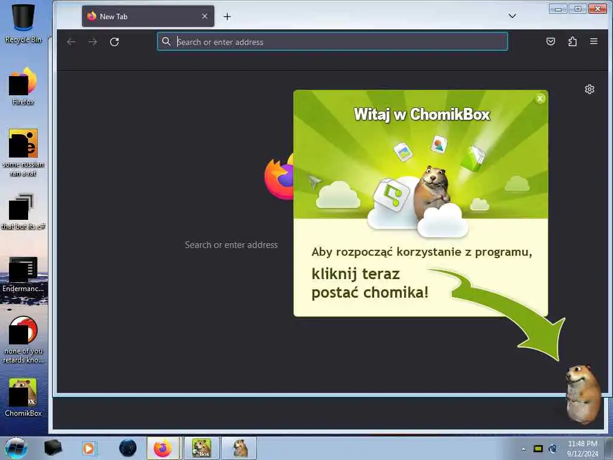Select the 'none of you retards kno...' icon
The width and height of the screenshot is (613, 460).
point(23,340)
